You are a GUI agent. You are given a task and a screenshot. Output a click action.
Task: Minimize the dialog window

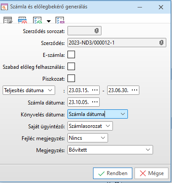[x=140, y=7]
